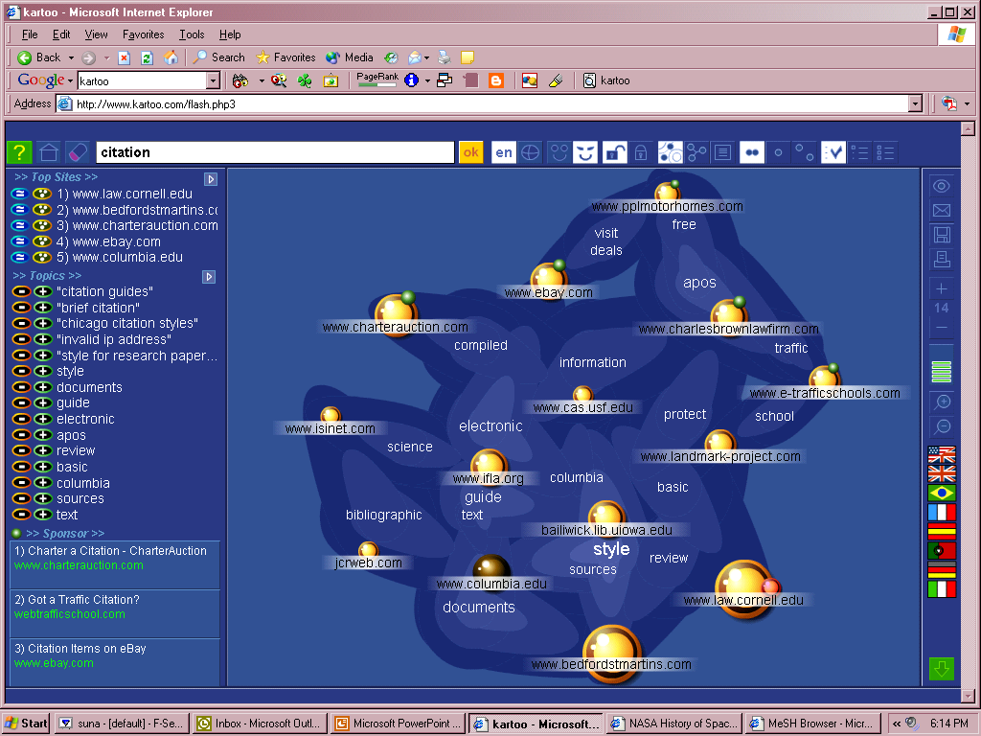Click the green question mark help icon
Image resolution: width=981 pixels, height=736 pixels.
point(19,152)
